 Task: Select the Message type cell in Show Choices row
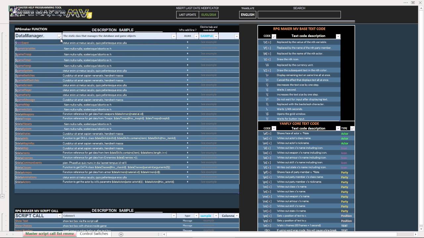(187, 226)
